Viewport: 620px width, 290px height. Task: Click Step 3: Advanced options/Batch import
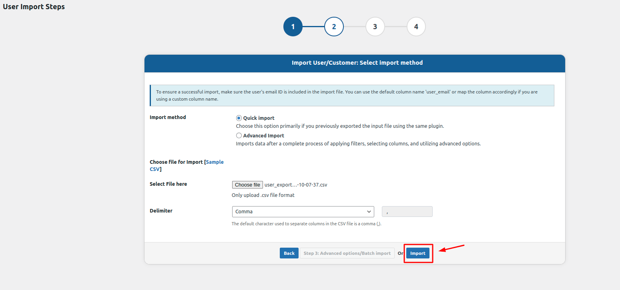(x=347, y=253)
